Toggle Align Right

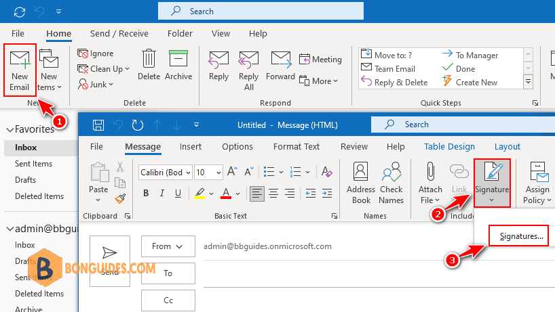pos(290,194)
